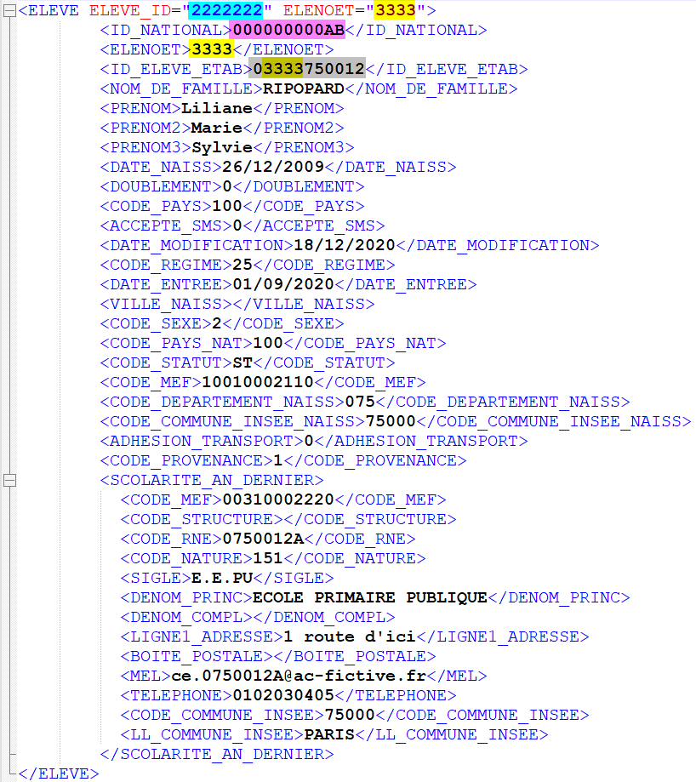
Task: Click the CODE_STATUT value ST
Action: (x=242, y=362)
